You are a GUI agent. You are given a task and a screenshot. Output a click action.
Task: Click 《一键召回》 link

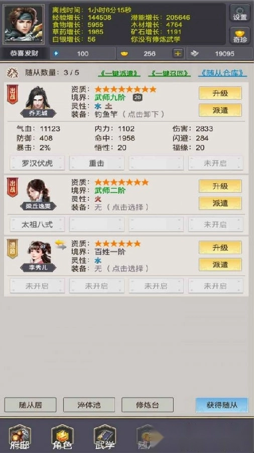(169, 73)
